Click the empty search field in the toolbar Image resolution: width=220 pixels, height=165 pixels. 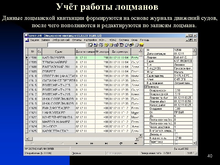click(67, 45)
